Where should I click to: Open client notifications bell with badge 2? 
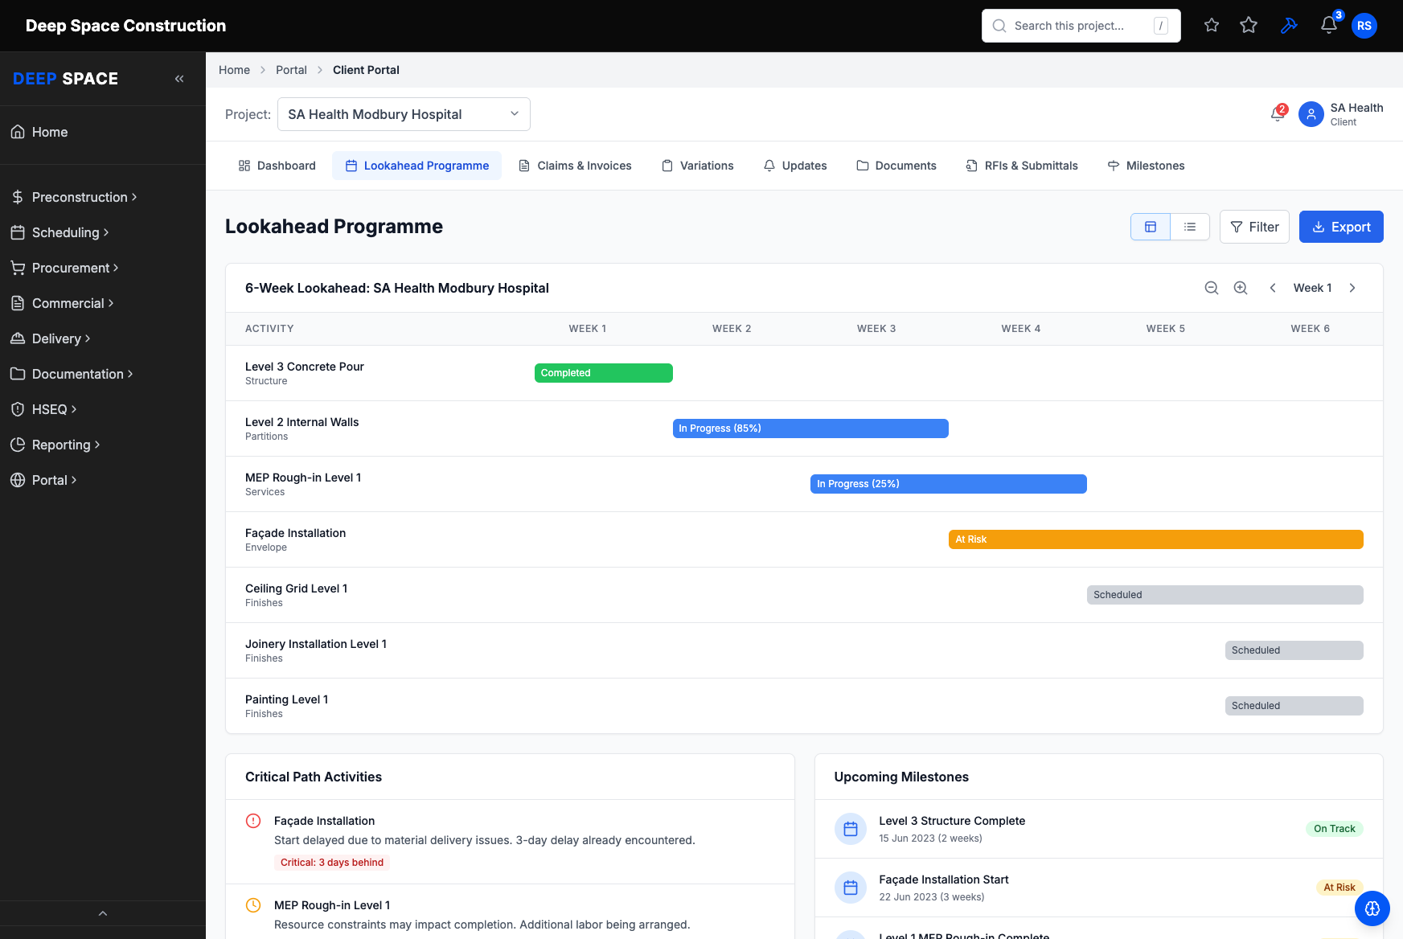click(x=1278, y=114)
